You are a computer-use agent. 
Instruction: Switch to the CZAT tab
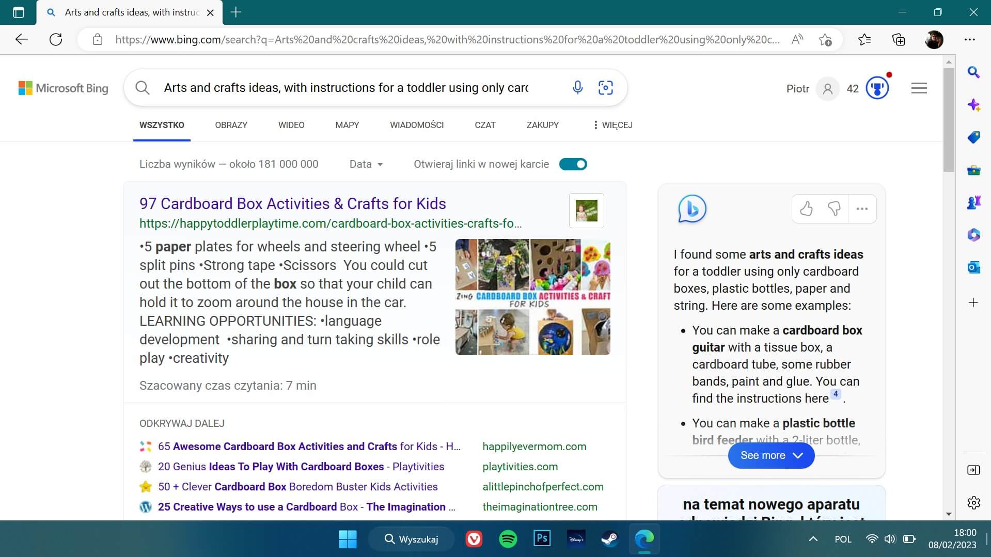484,125
